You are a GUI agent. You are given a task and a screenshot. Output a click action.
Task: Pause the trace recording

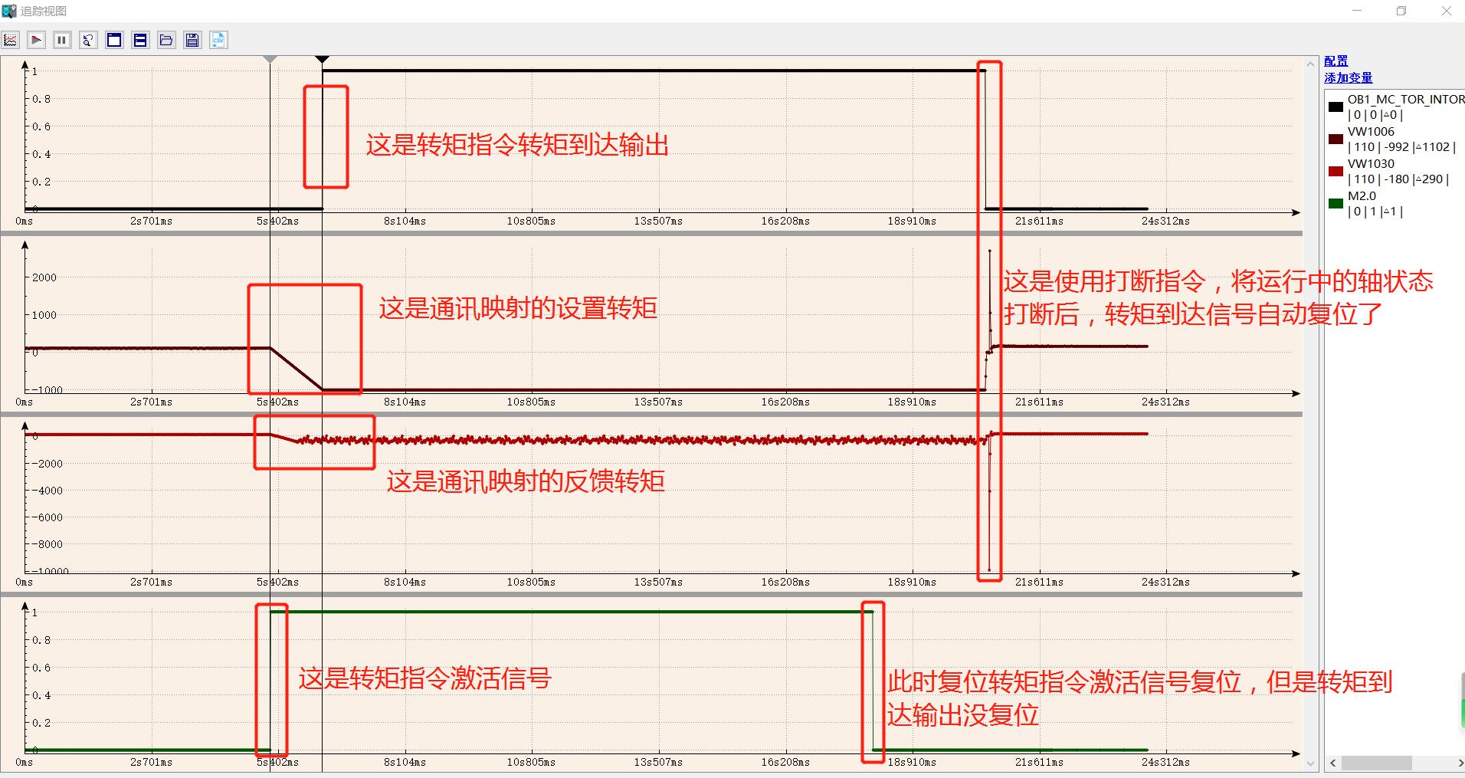[62, 40]
